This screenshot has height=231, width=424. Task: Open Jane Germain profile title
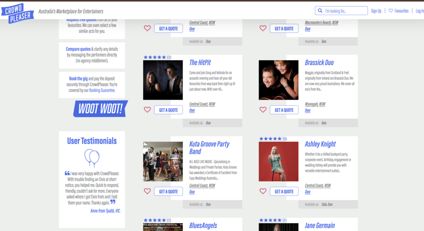(320, 225)
